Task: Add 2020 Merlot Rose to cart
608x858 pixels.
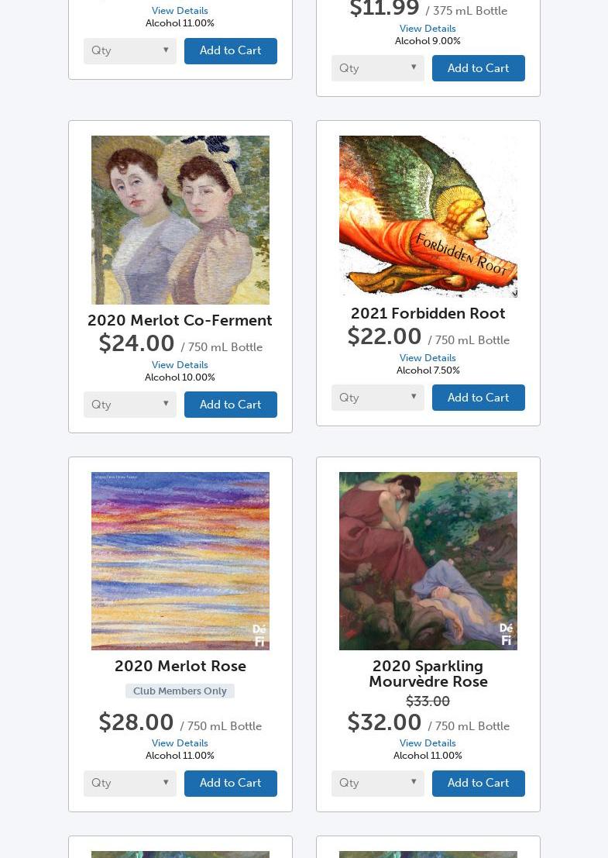Action: [230, 783]
